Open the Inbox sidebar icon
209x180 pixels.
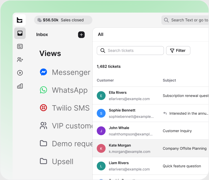click(20, 33)
